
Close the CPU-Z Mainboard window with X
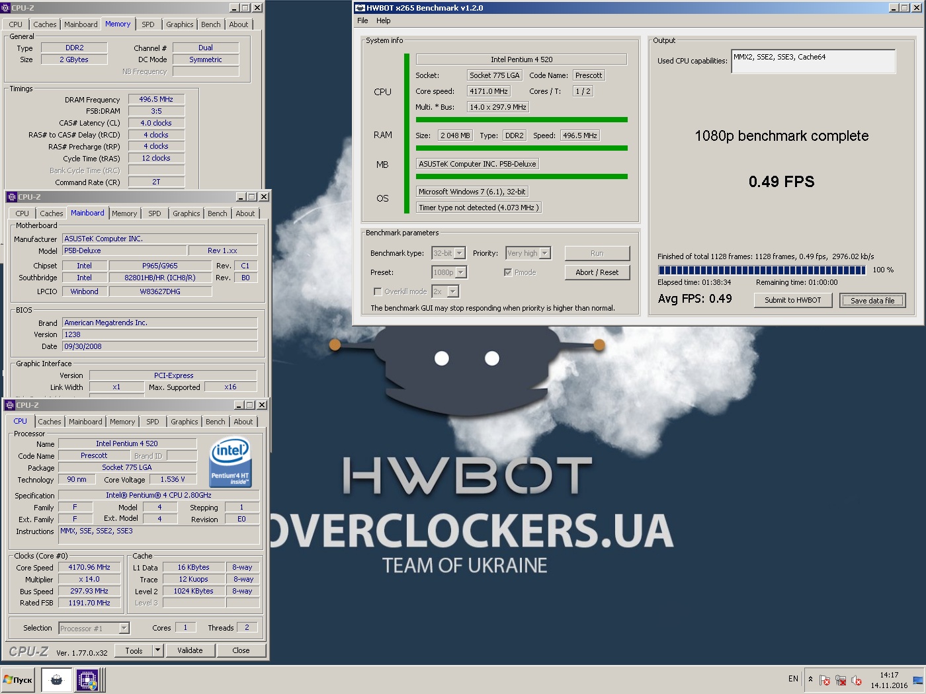click(263, 197)
